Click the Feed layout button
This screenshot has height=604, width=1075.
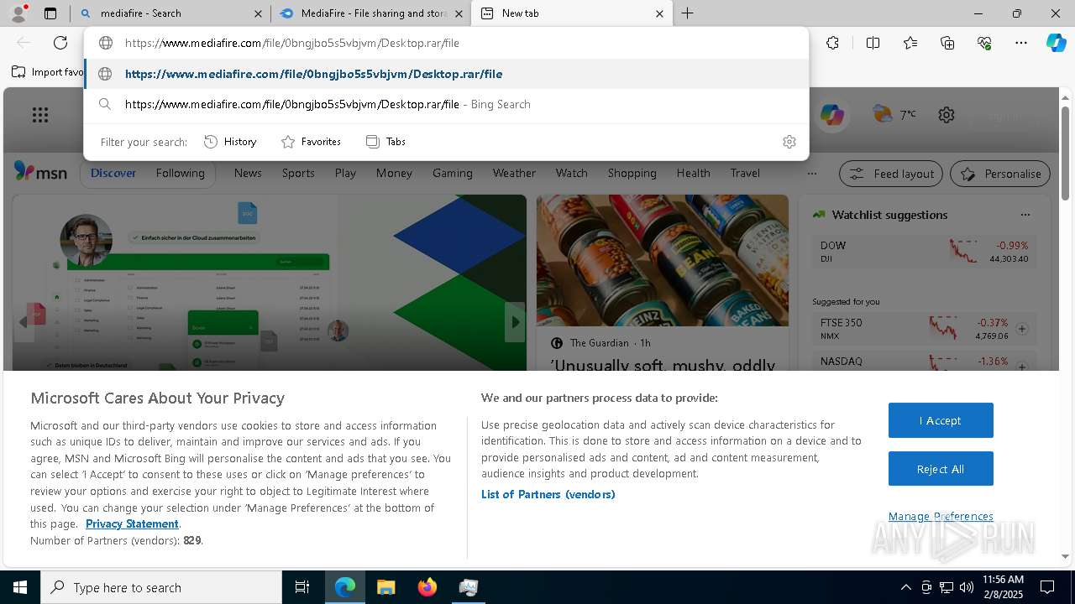891,174
